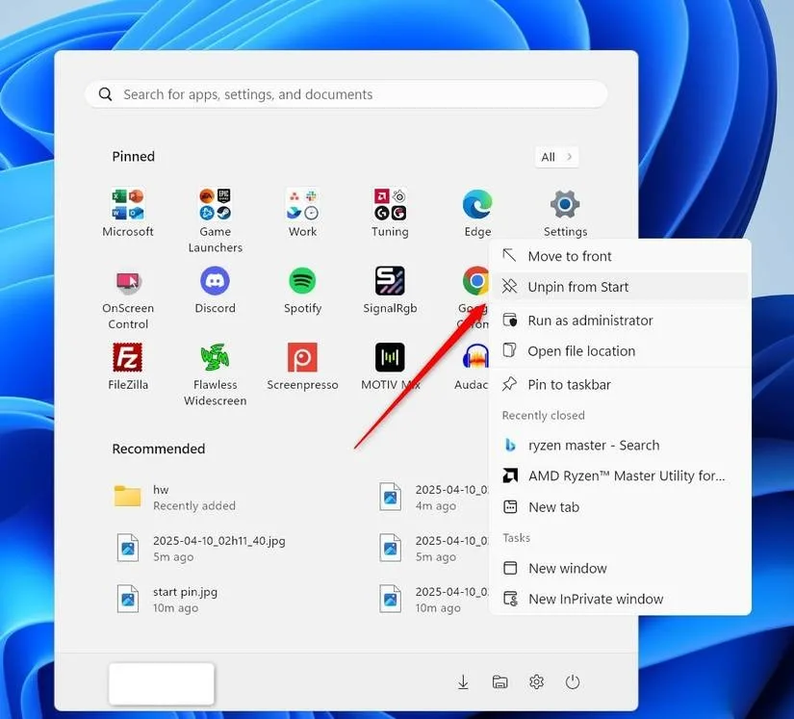Open the SignalRgb app
The width and height of the screenshot is (794, 719).
pos(390,281)
